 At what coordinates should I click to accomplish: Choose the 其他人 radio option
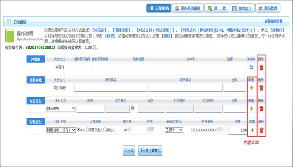105,130
